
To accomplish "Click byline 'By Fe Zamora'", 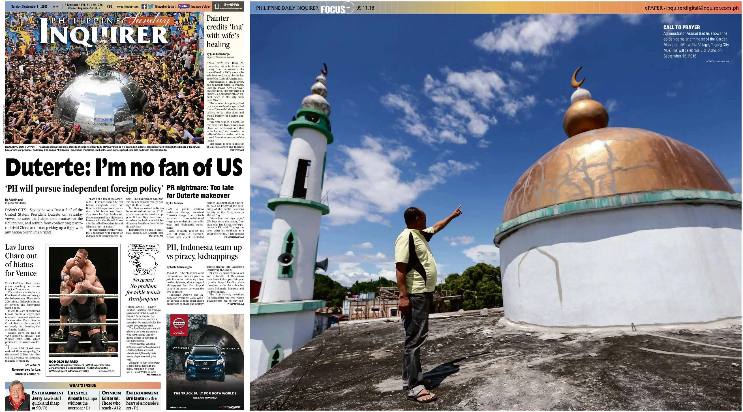I will pyautogui.click(x=175, y=203).
